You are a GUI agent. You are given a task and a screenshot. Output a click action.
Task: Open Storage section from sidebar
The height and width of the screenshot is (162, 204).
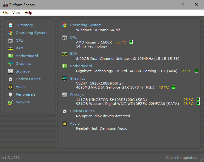click(x=23, y=71)
